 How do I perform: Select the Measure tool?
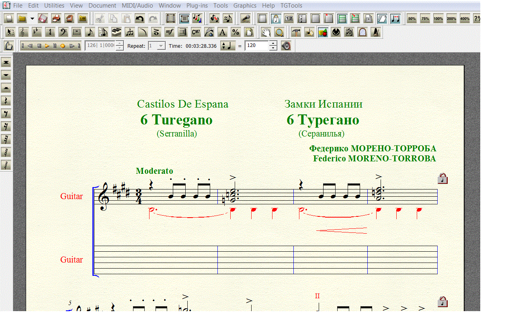(x=76, y=32)
